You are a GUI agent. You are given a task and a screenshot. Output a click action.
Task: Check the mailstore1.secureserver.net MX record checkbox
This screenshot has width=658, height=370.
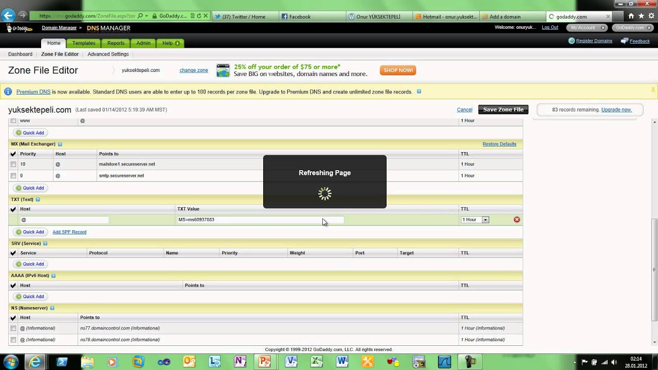pyautogui.click(x=13, y=164)
